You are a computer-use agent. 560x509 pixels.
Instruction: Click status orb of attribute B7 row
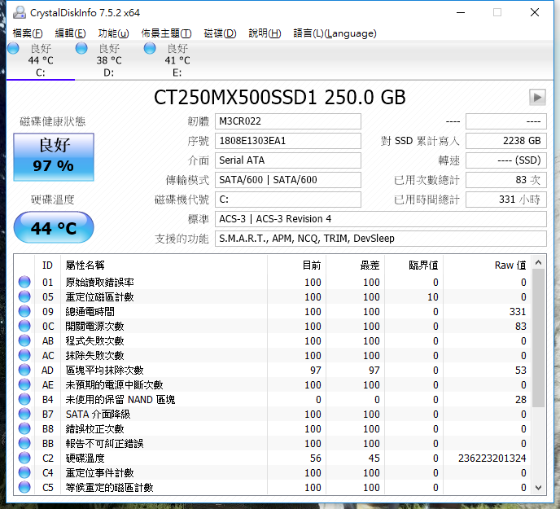pyautogui.click(x=24, y=414)
